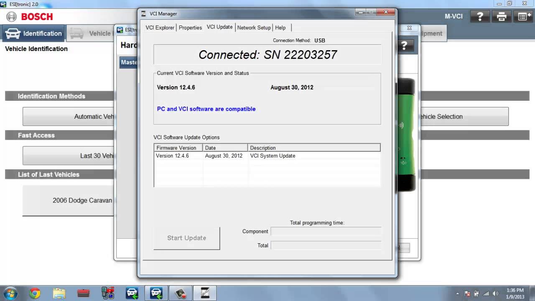Image resolution: width=535 pixels, height=301 pixels.
Task: Click the VCI Manager title bar icon
Action: pos(144,13)
